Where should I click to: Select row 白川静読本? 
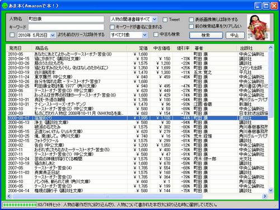pyautogui.click(x=138, y=72)
